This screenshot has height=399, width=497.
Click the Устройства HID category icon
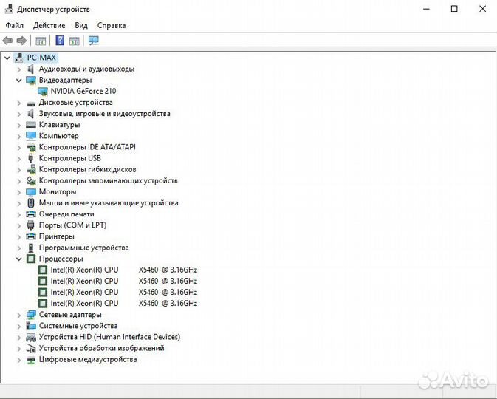coord(31,337)
